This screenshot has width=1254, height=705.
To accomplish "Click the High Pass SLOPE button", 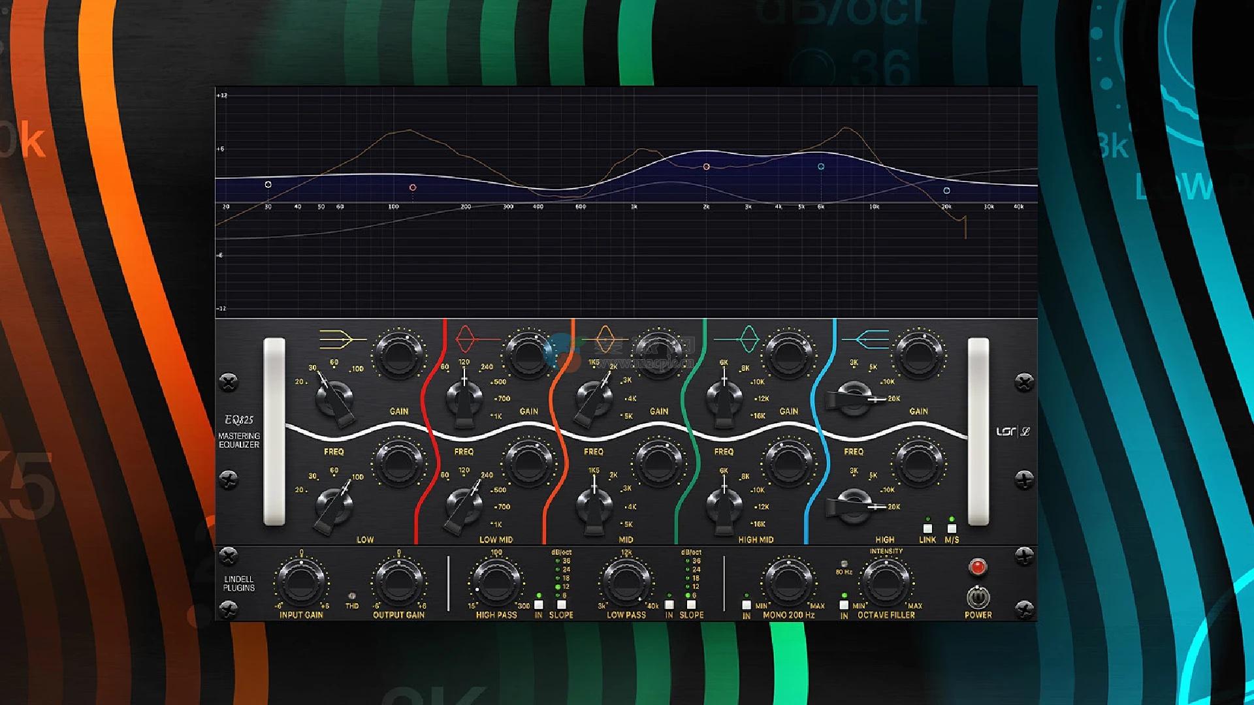I will tap(561, 604).
